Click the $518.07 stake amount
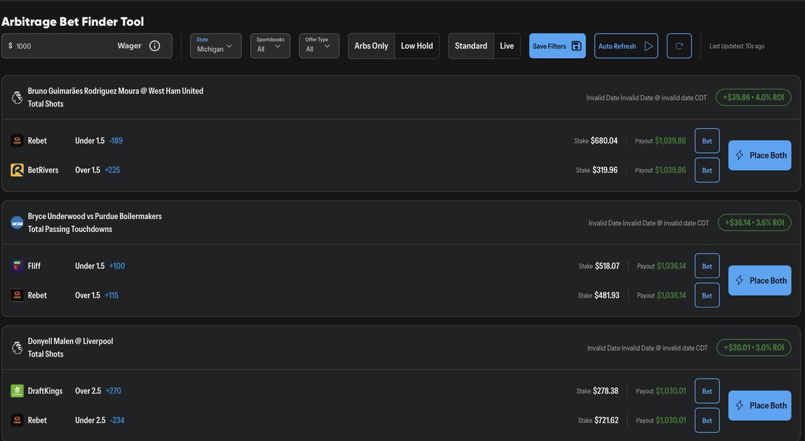This screenshot has height=441, width=805. (607, 266)
